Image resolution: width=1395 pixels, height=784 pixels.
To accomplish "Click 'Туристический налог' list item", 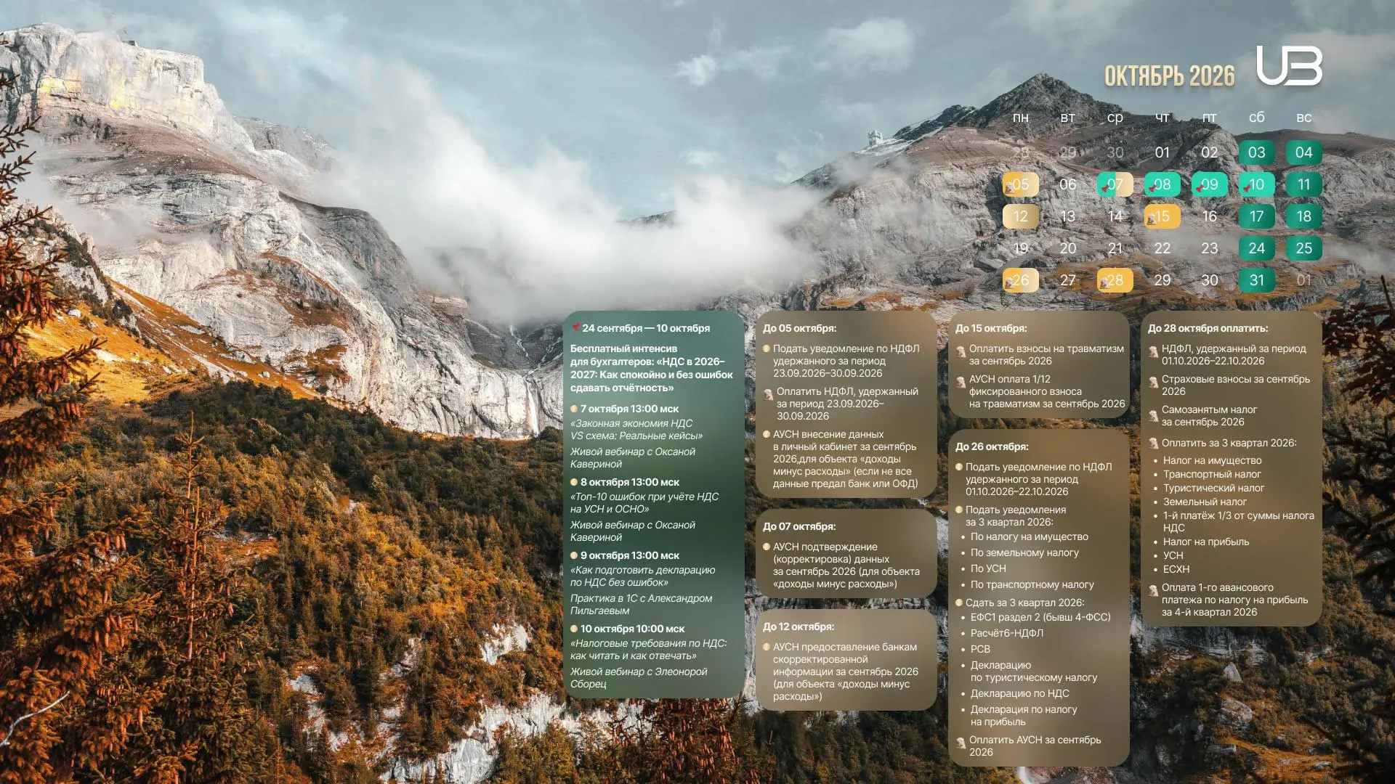I will pos(1213,488).
